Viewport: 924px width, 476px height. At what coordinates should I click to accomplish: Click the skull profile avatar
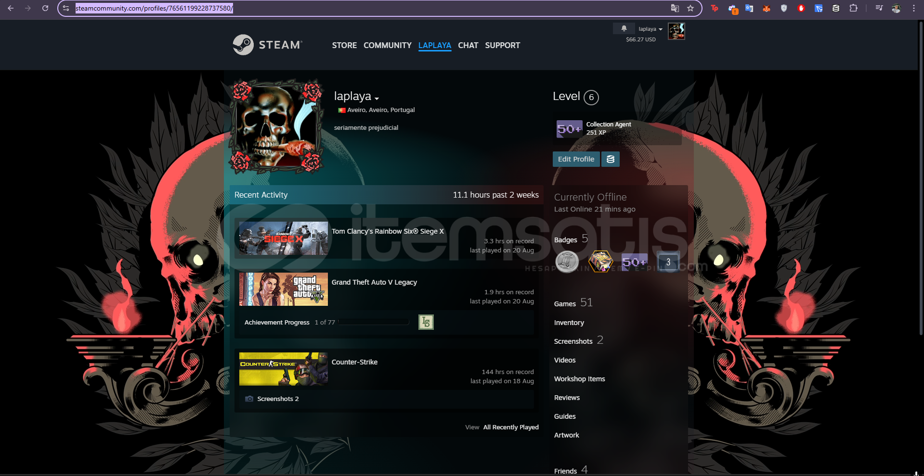point(277,126)
